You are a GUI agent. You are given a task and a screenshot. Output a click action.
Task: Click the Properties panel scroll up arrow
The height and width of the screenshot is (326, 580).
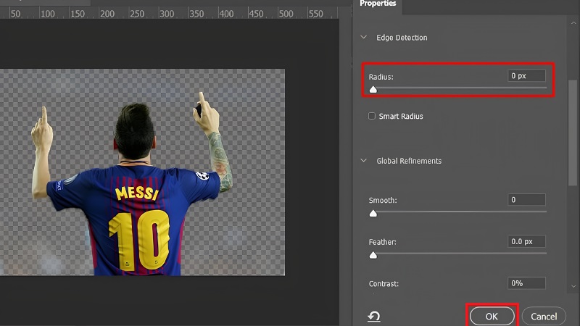tap(573, 23)
